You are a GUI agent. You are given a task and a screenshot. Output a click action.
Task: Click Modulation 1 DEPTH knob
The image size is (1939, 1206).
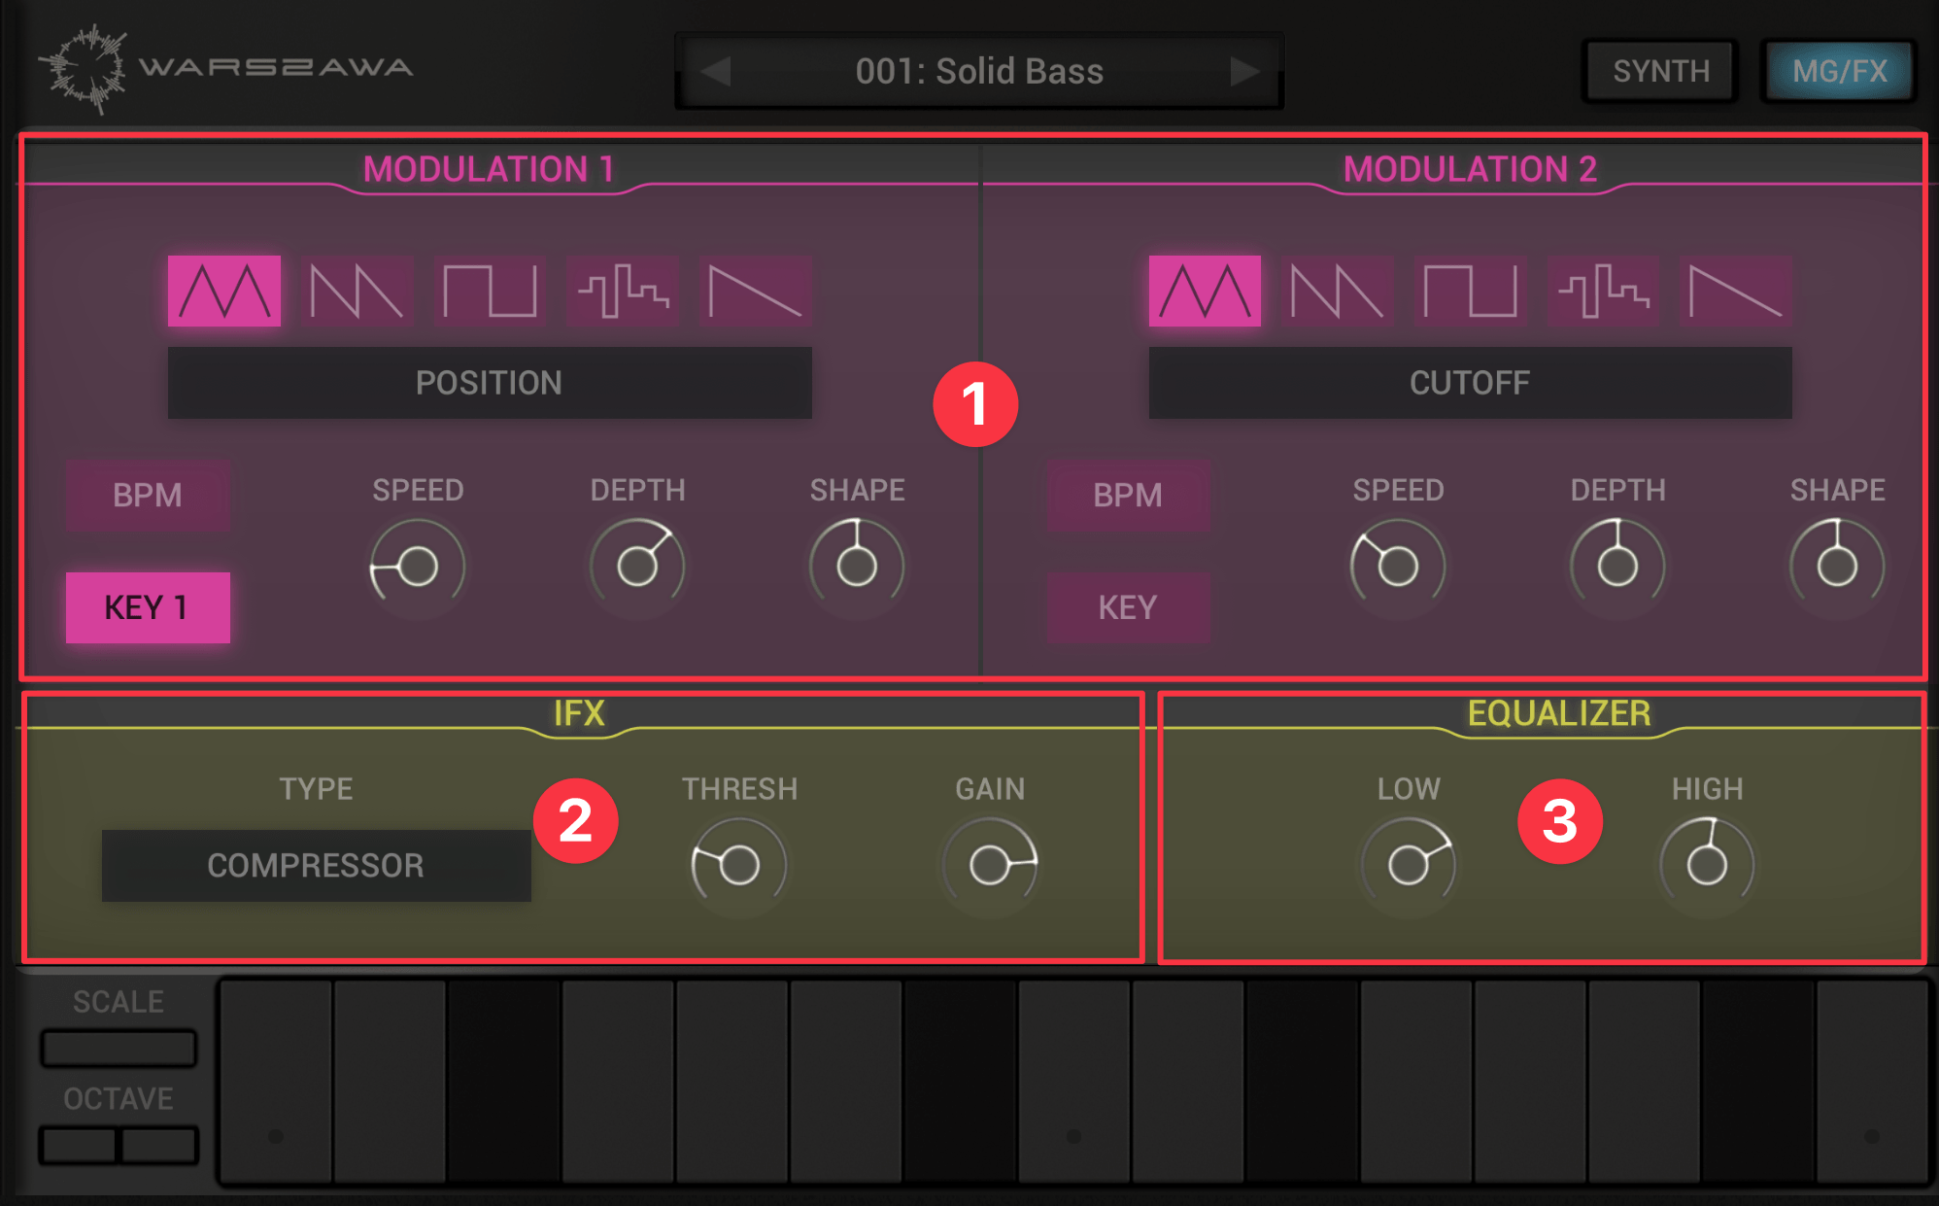pyautogui.click(x=637, y=567)
